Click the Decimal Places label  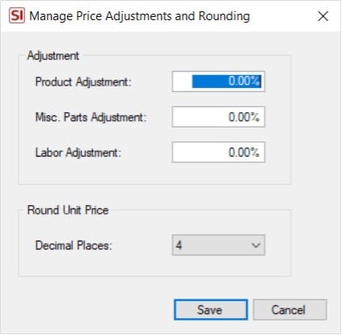74,245
